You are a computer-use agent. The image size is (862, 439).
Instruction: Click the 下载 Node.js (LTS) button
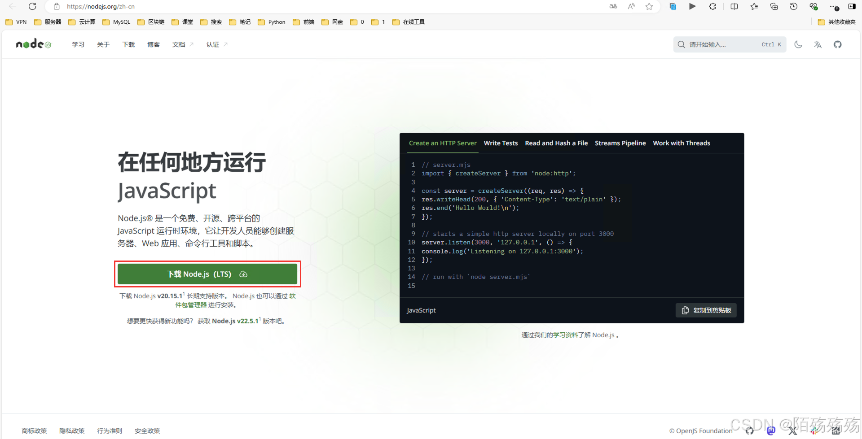pos(207,274)
